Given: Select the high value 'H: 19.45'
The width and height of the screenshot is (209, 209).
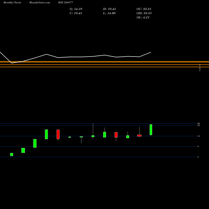Looking at the screenshot, I should (x=110, y=9).
